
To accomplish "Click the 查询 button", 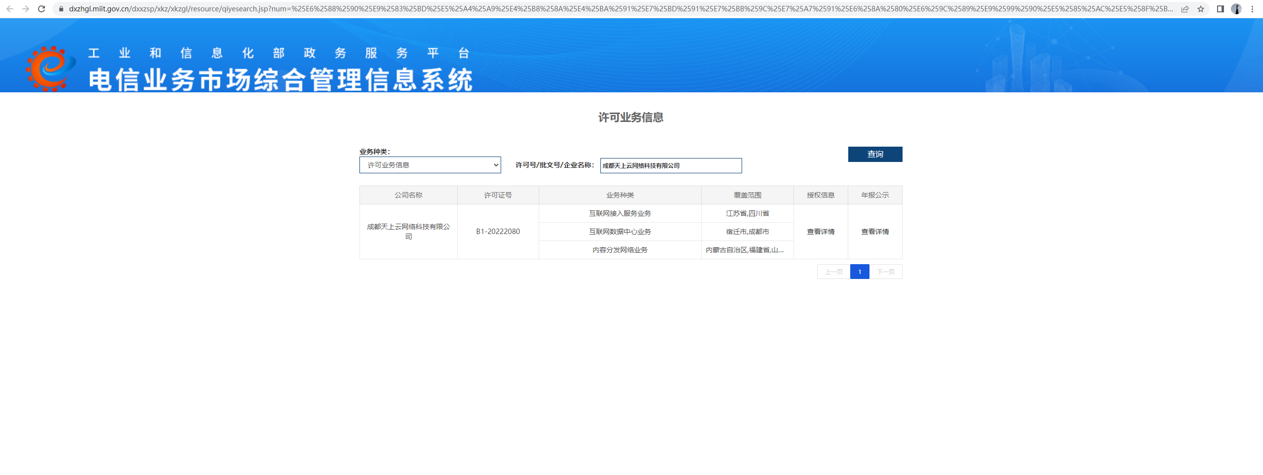I will click(x=875, y=154).
